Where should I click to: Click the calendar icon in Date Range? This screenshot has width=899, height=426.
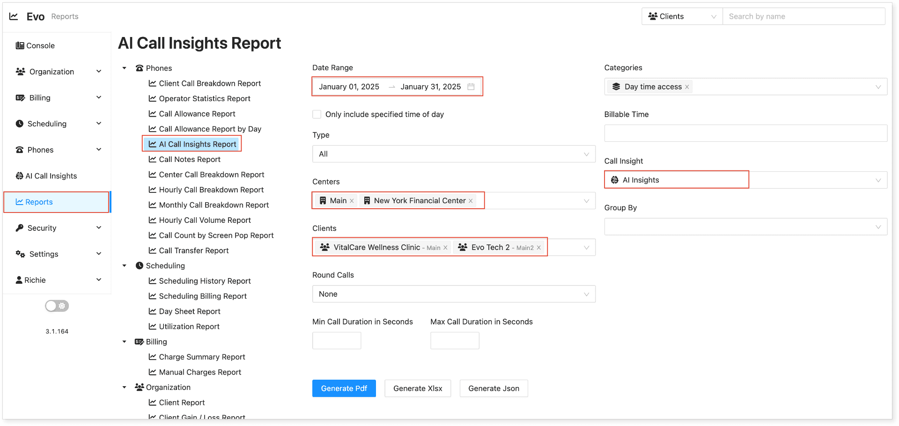point(471,87)
